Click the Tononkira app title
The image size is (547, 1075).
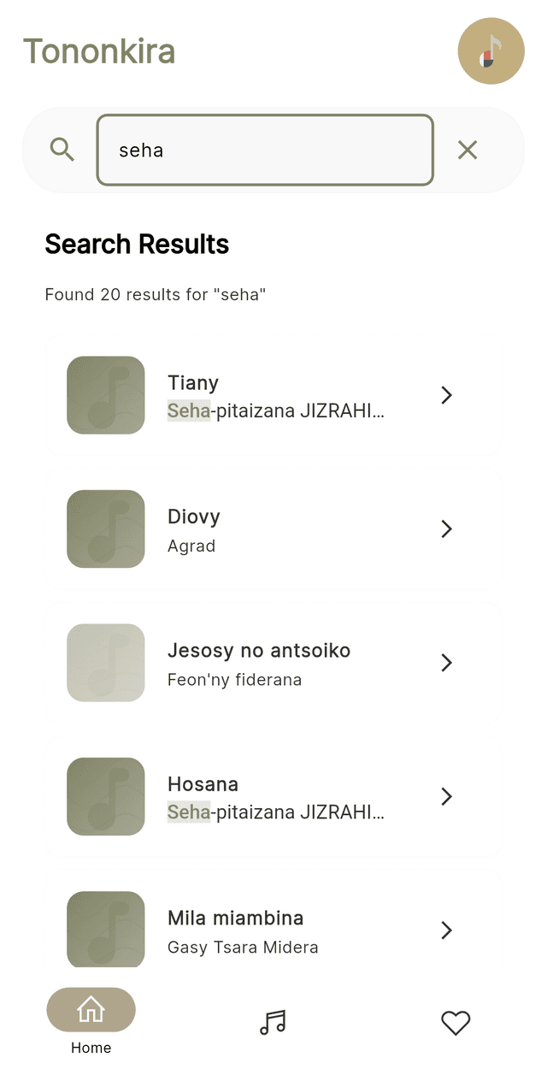pos(99,51)
